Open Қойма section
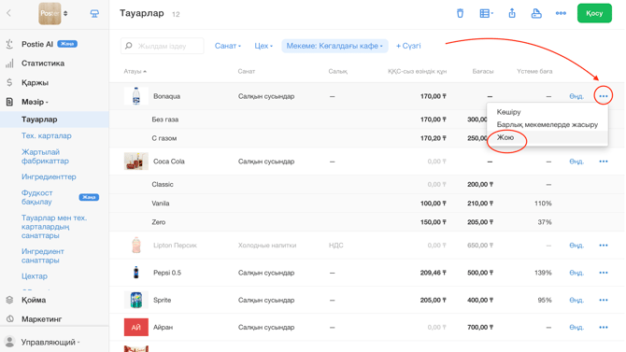The image size is (626, 352). (x=34, y=300)
